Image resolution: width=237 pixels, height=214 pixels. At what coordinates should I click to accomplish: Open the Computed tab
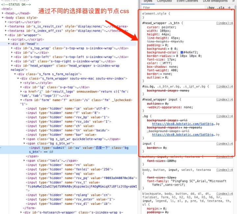click(164, 1)
